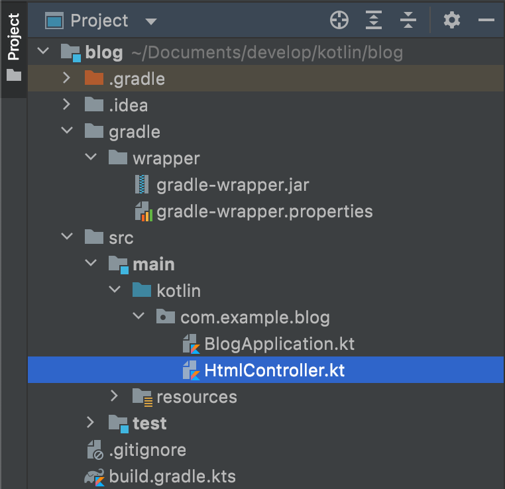Hide the Project tool window with the minus icon

pyautogui.click(x=486, y=20)
